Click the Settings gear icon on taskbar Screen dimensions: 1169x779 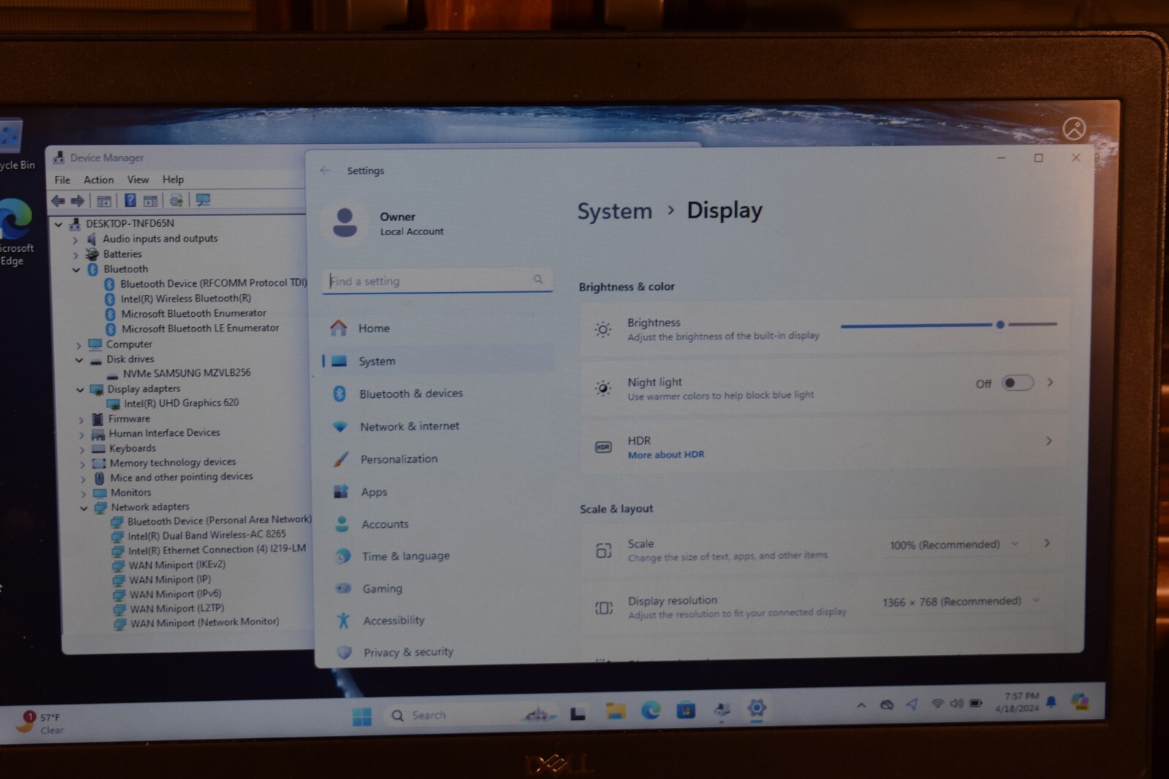coord(757,708)
